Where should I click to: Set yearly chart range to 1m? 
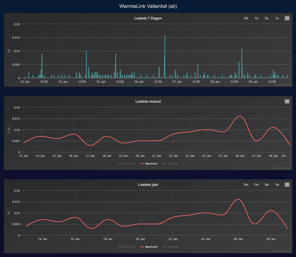click(256, 185)
